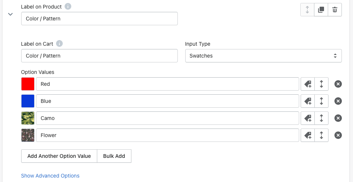Image resolution: width=353 pixels, height=182 pixels.
Task: Expand Show Advanced Options
Action: (50, 176)
